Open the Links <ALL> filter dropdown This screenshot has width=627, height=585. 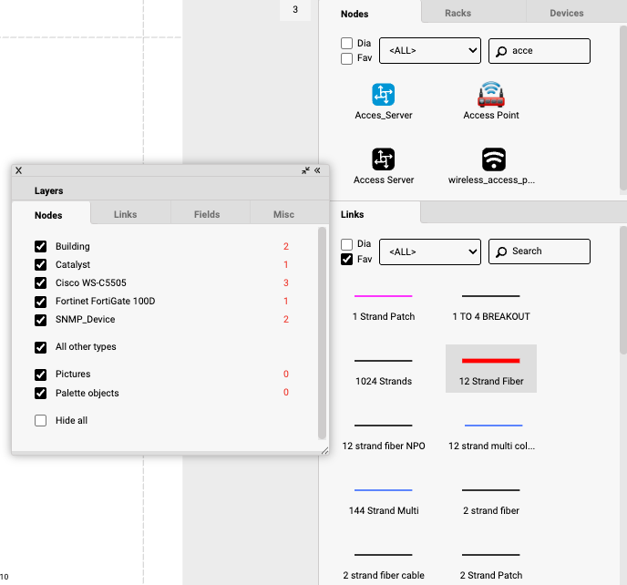(429, 251)
